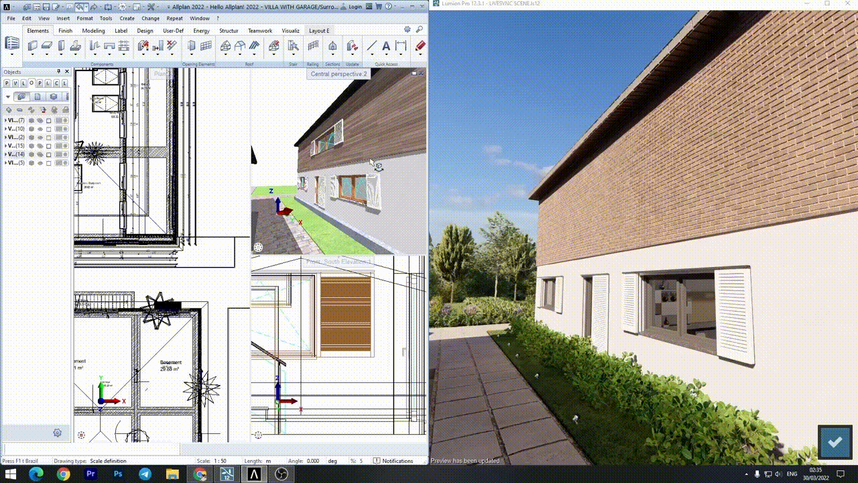Click the Text tool 'A' icon
Screen dimensions: 858x483
pos(386,46)
